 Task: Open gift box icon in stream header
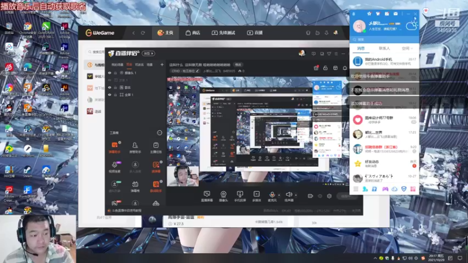316,68
